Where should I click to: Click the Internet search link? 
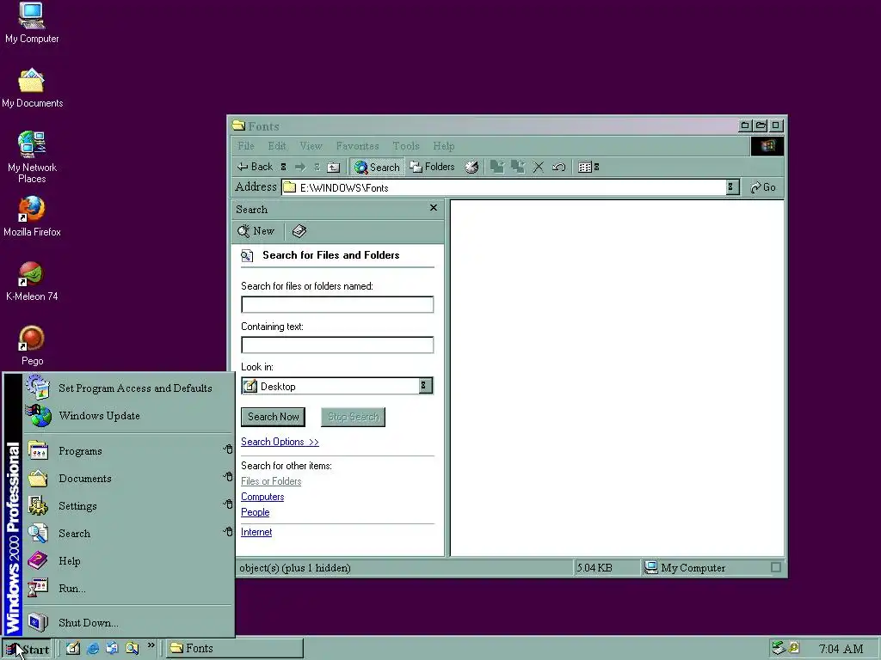[x=256, y=531]
